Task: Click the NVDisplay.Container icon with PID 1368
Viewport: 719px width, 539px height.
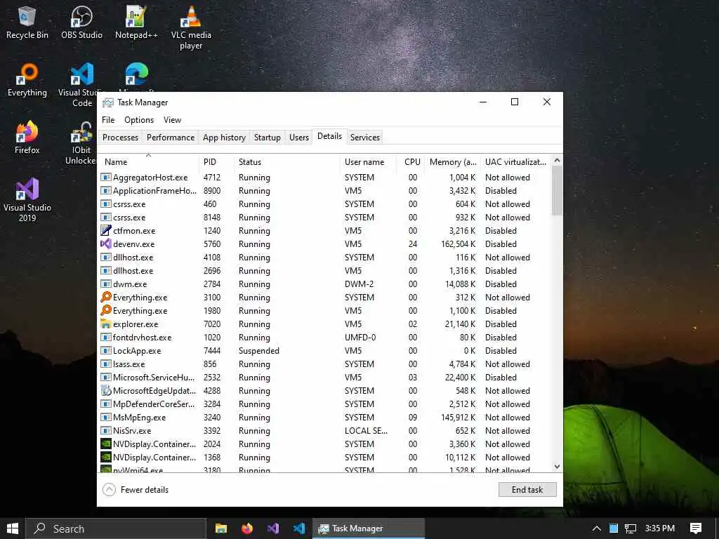Action: click(x=106, y=457)
